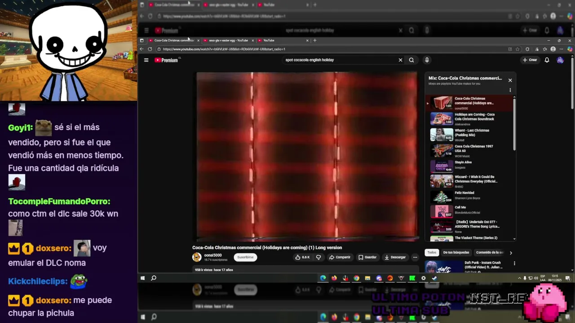Play 'Call Me' by Blondie in mix
The image size is (575, 323).
[470, 211]
